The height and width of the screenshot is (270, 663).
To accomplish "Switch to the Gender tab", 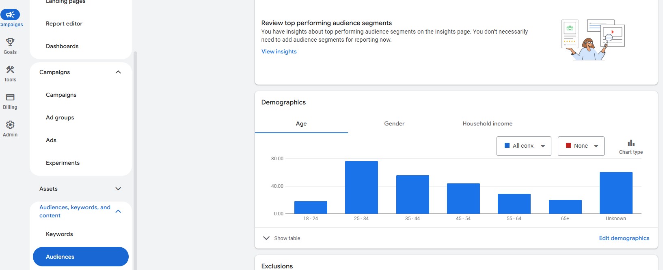I will tap(394, 123).
